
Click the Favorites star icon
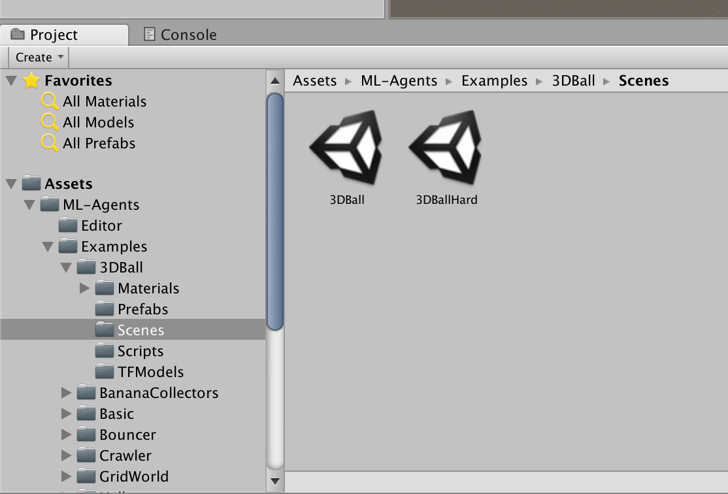(x=31, y=80)
